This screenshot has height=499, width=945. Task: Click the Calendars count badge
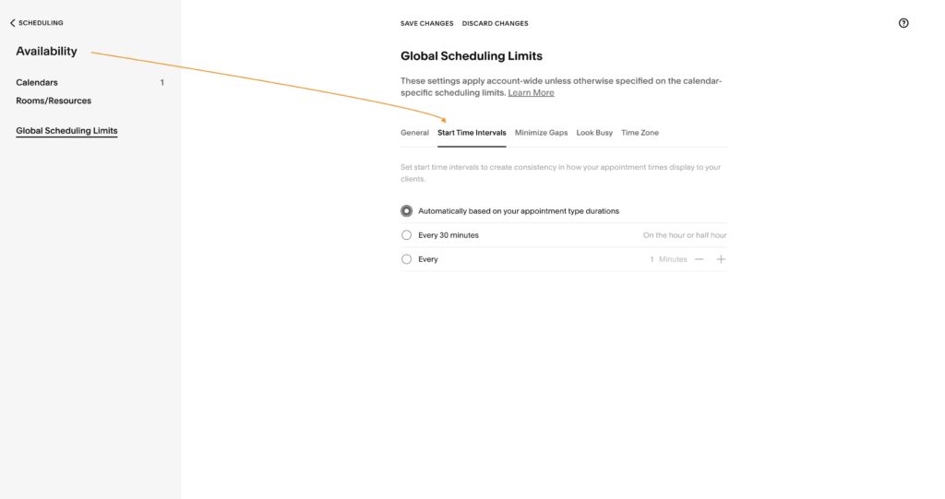pos(162,83)
